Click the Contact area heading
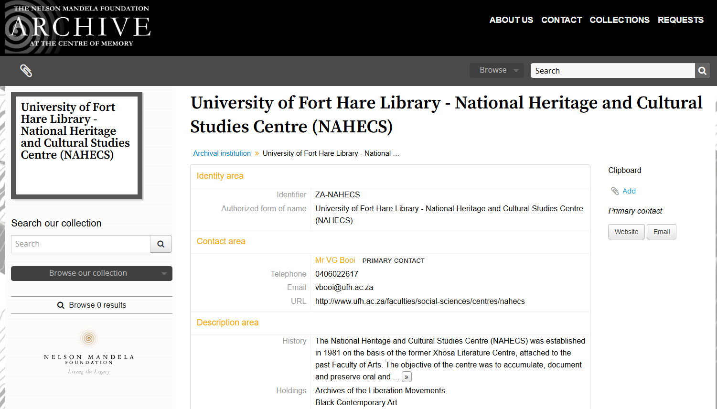The width and height of the screenshot is (717, 409). point(221,241)
